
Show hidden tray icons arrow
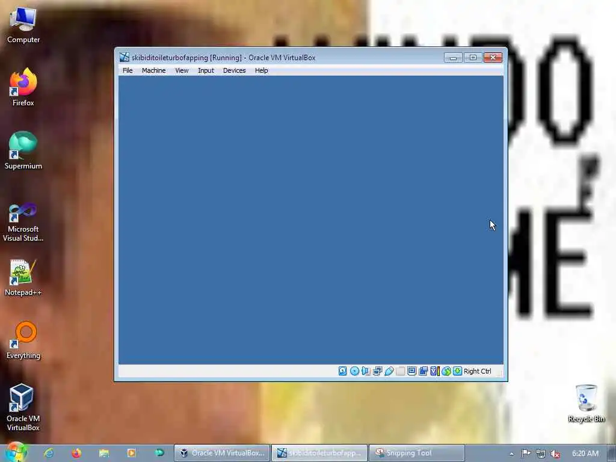[x=511, y=454]
